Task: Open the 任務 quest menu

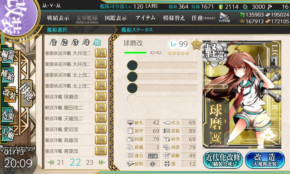Action: (203, 18)
